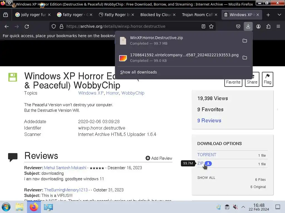This screenshot has width=285, height=213.
Task: Click the Share button
Action: (x=252, y=79)
